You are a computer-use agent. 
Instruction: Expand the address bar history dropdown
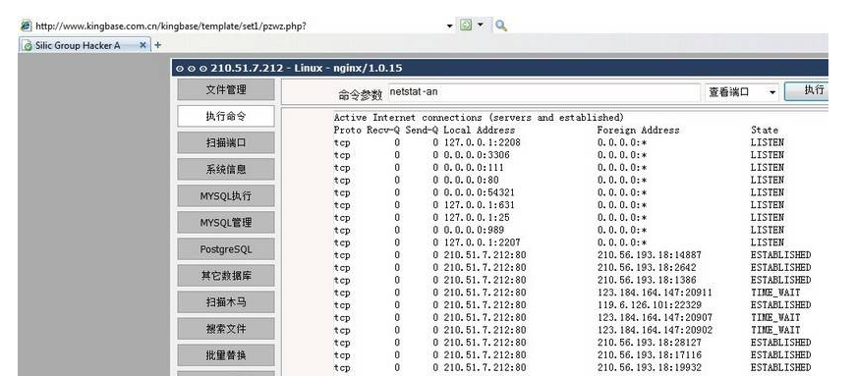(x=449, y=26)
